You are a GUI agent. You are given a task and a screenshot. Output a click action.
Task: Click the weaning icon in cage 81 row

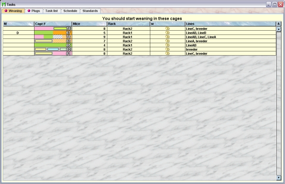[168, 54]
